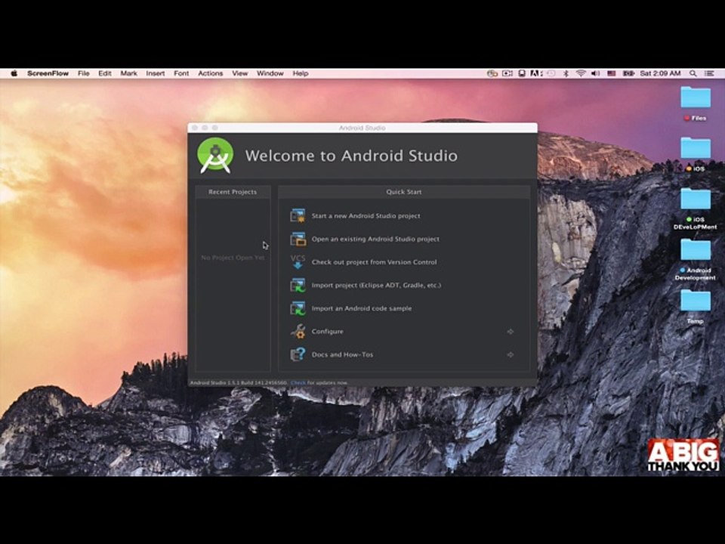Image resolution: width=725 pixels, height=544 pixels.
Task: Click the battery status icon
Action: click(x=628, y=73)
